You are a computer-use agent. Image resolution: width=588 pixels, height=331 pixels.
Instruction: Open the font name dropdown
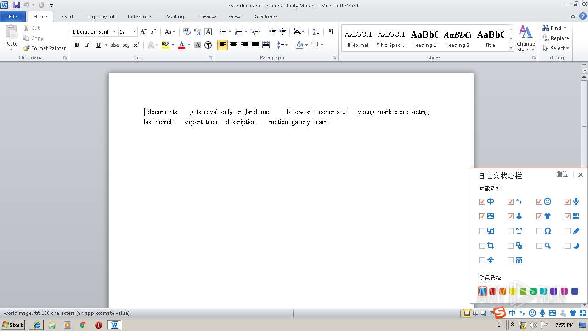114,32
